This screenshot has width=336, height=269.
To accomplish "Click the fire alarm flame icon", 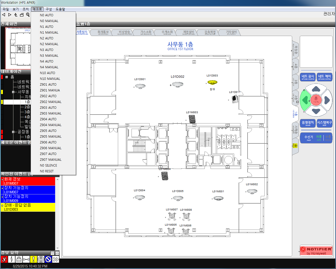I will point(4,260).
